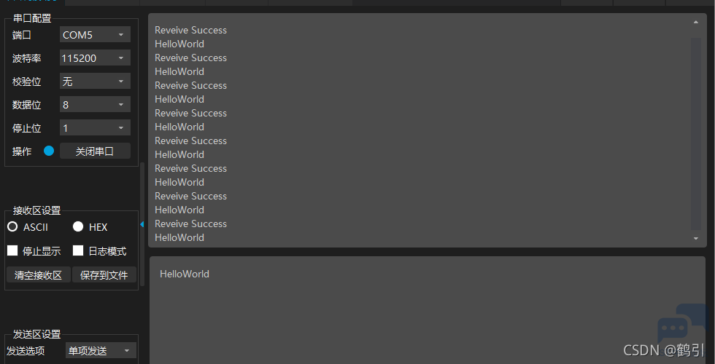Open the 停止位 dropdown showing 1
The width and height of the screenshot is (715, 364).
(x=95, y=128)
